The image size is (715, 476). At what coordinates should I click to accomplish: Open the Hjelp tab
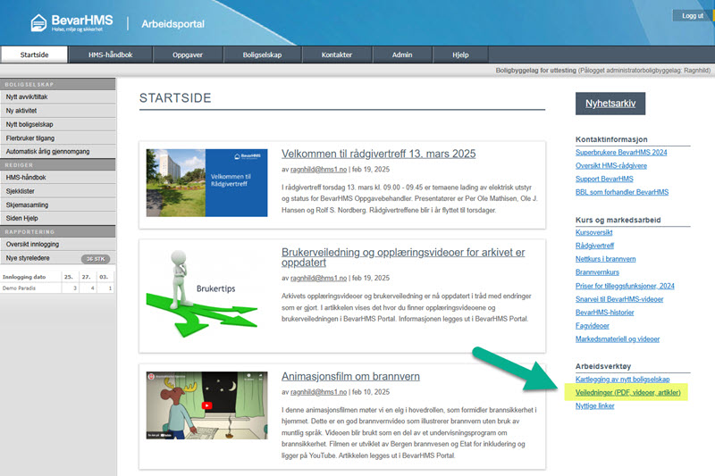[460, 54]
